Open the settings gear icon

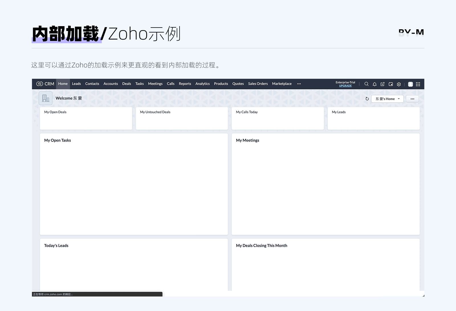399,84
